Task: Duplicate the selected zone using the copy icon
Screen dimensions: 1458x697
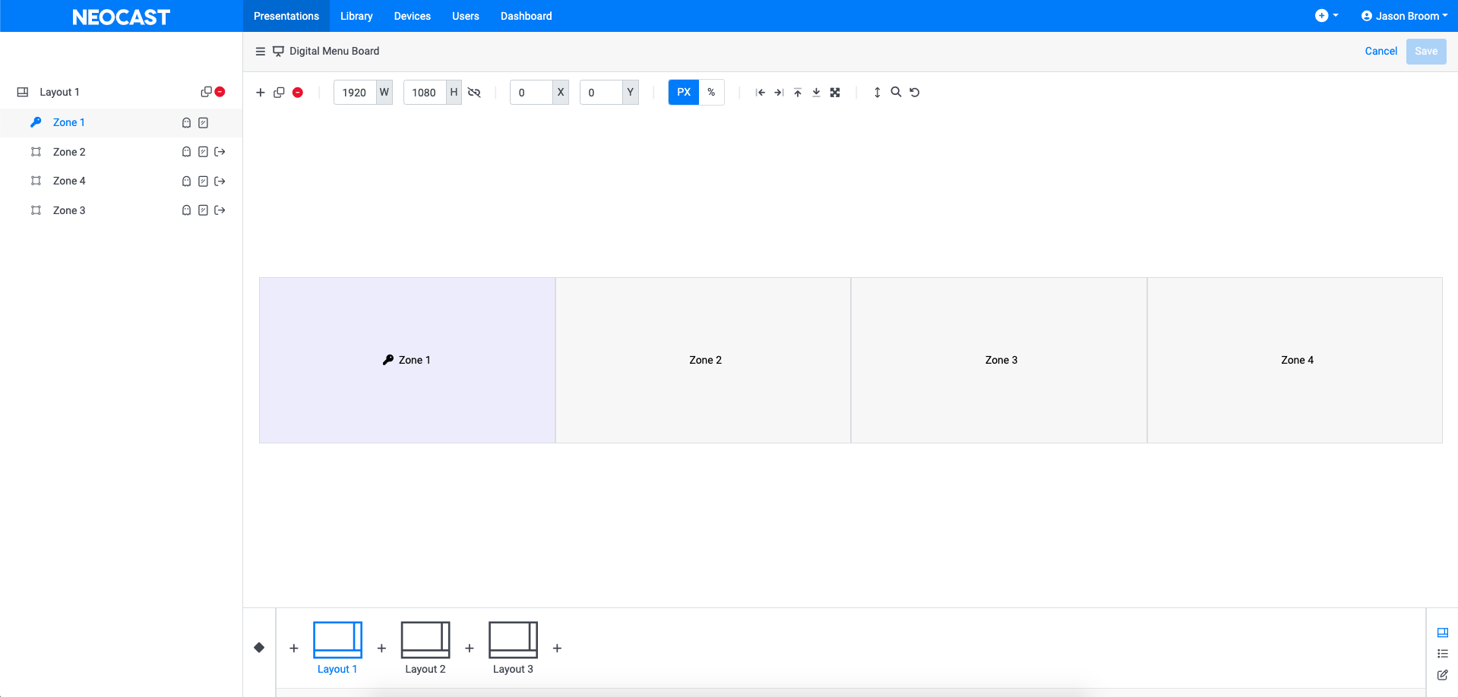Action: click(279, 92)
